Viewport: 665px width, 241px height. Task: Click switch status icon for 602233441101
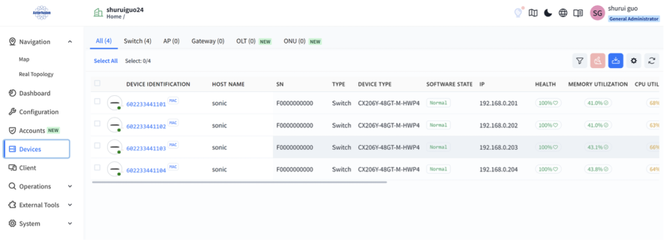tap(114, 103)
